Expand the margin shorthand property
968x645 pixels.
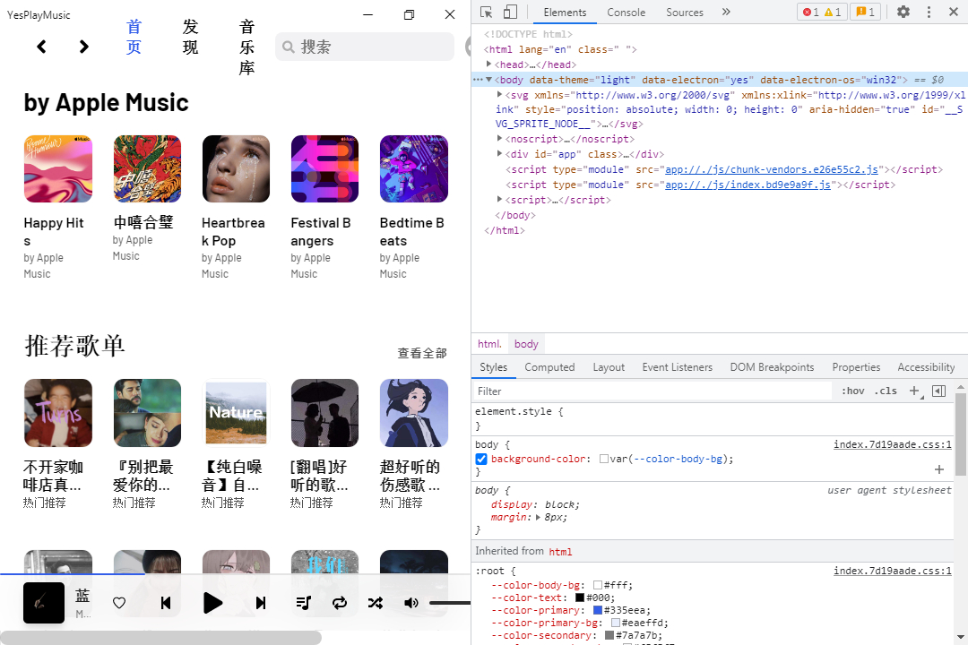pos(538,517)
